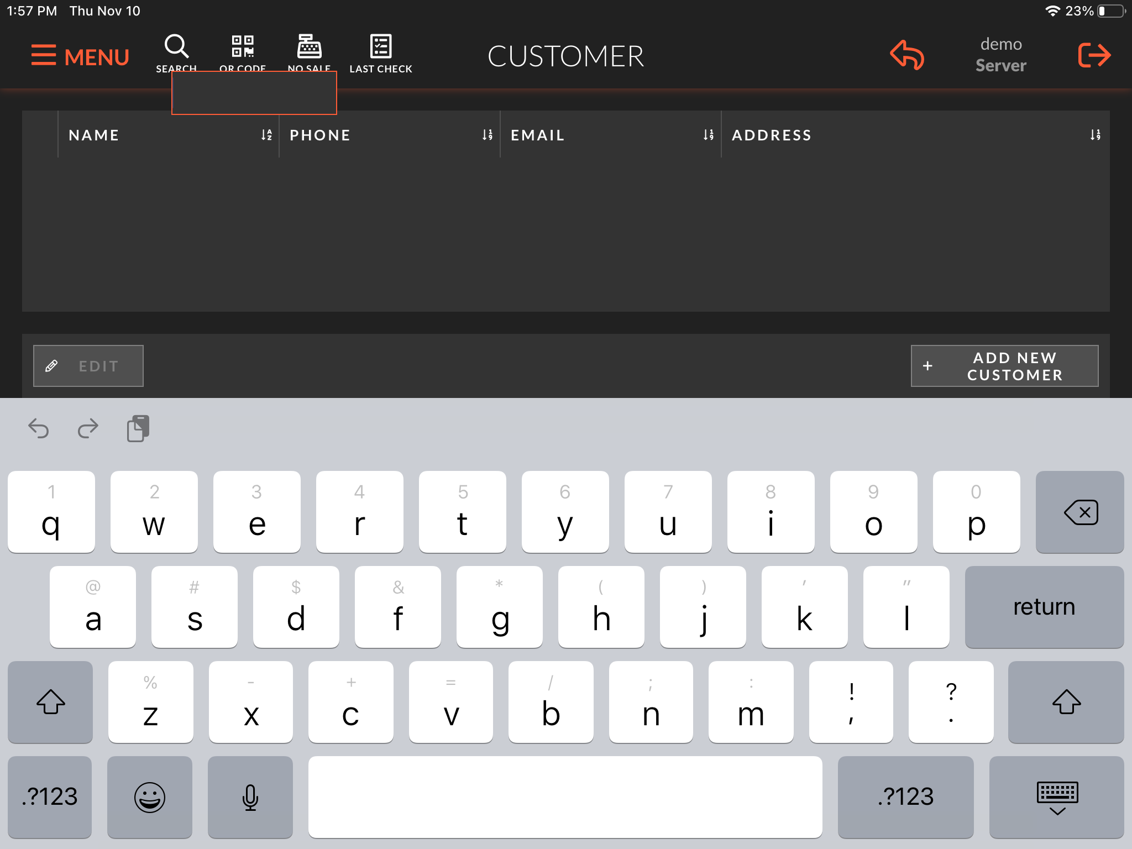Image resolution: width=1132 pixels, height=849 pixels.
Task: Click Add New Customer button
Action: (x=1004, y=366)
